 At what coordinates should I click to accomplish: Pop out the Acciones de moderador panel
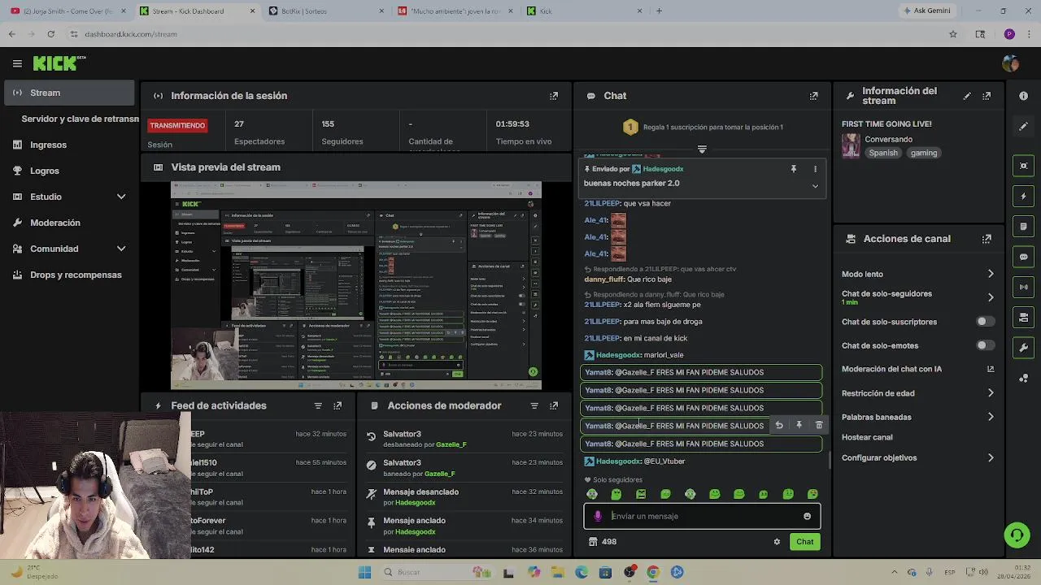pos(554,405)
